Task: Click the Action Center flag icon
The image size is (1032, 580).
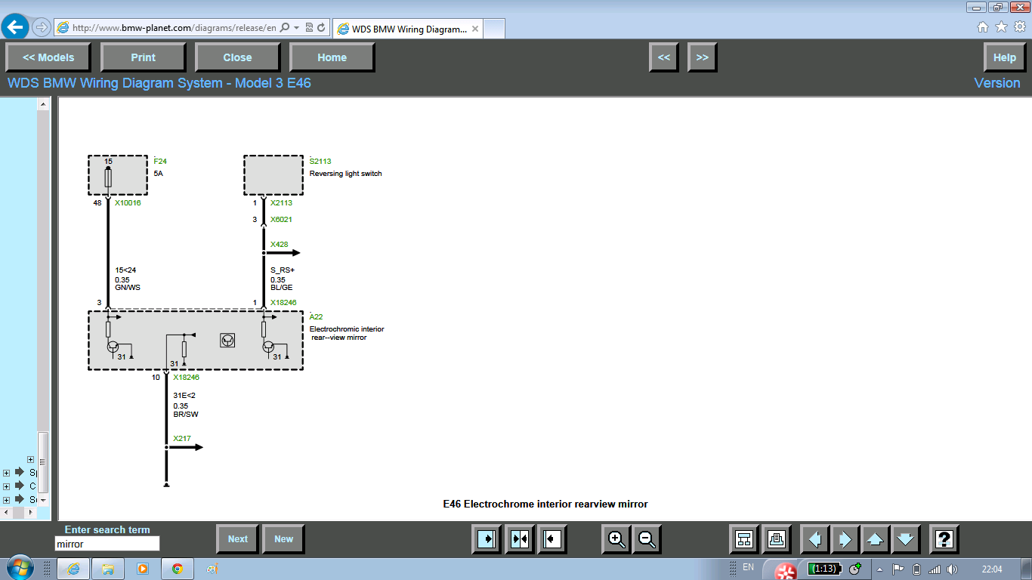Action: tap(898, 569)
